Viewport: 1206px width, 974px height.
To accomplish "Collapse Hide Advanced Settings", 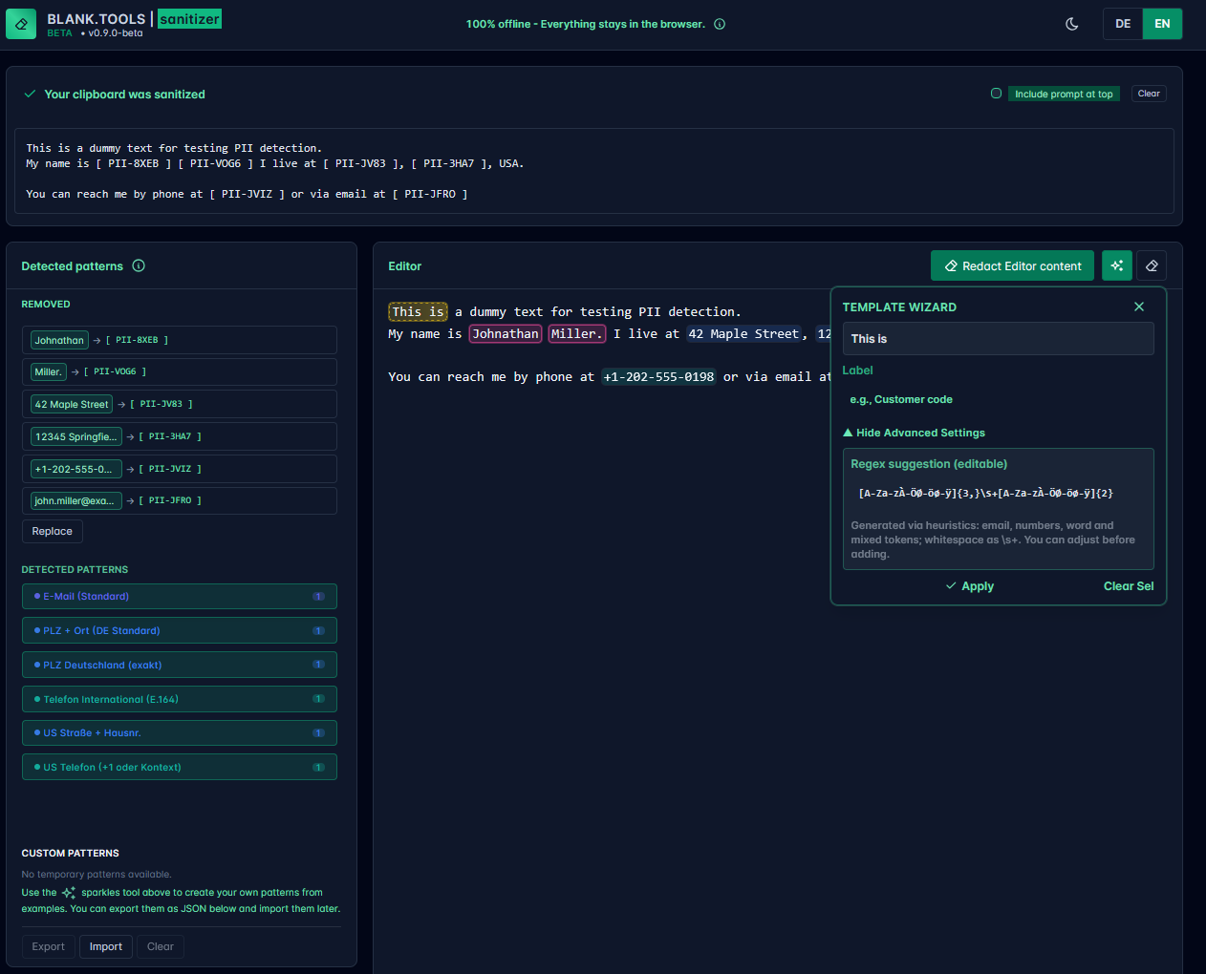I will click(914, 433).
